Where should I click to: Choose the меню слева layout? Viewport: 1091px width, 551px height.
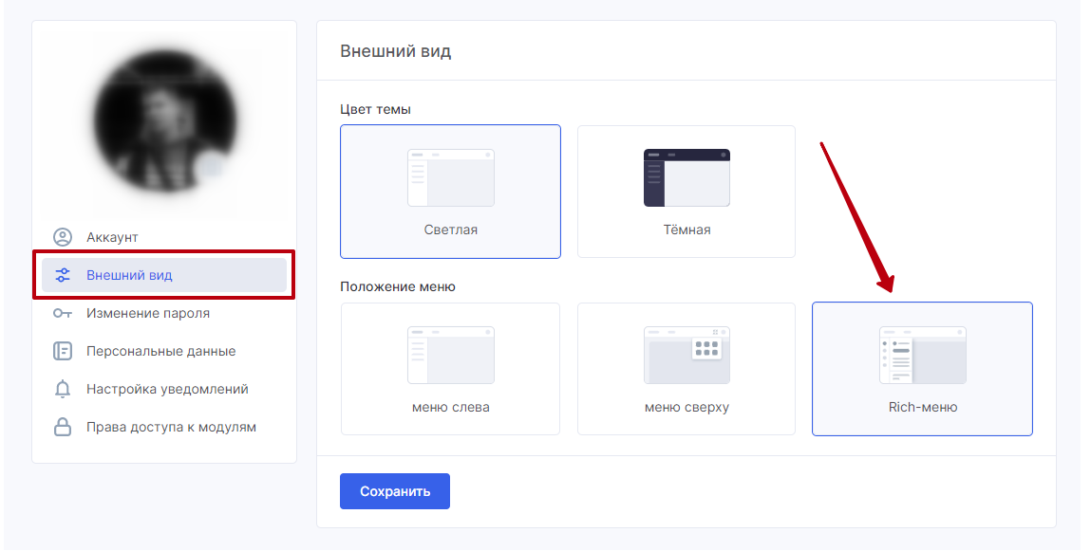tap(450, 369)
